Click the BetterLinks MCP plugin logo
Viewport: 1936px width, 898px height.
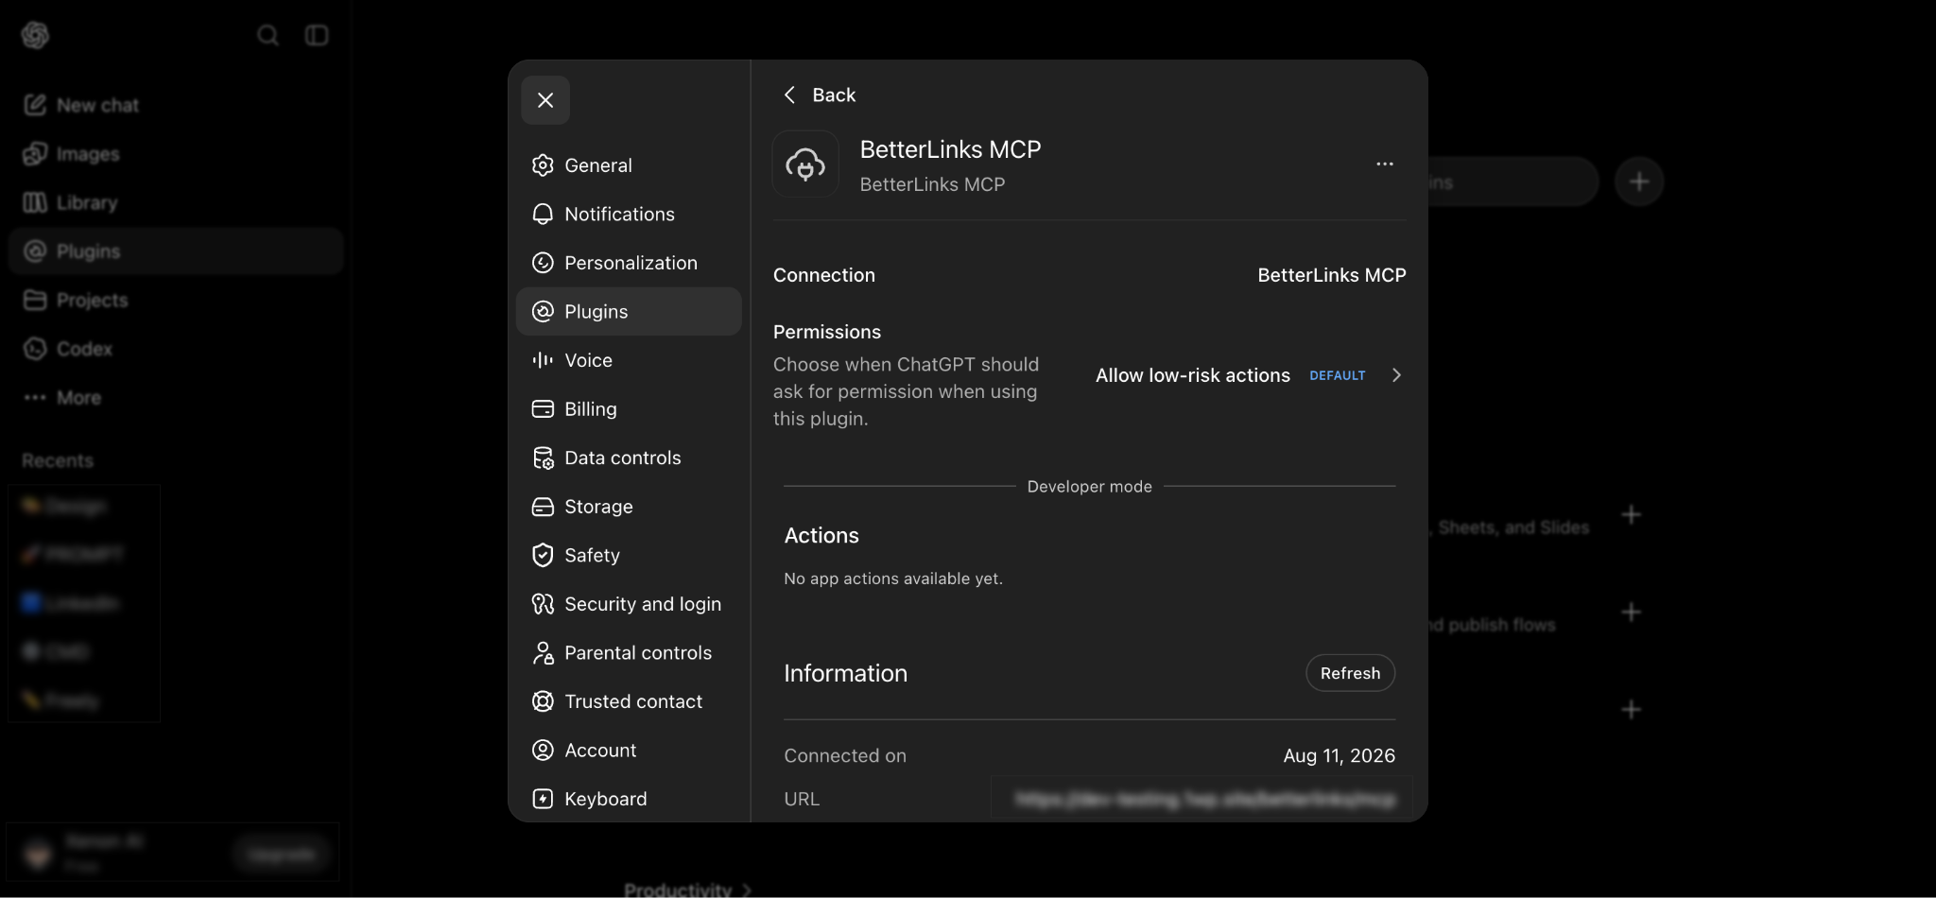805,164
